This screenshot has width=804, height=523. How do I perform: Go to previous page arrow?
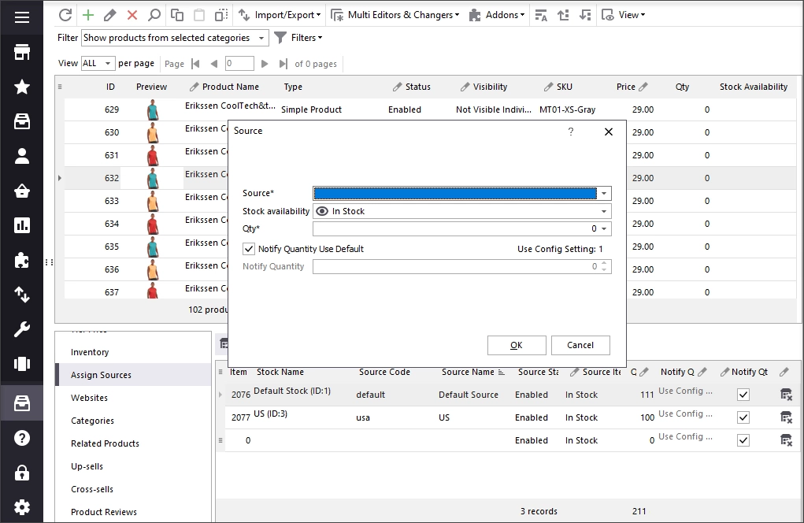pyautogui.click(x=214, y=64)
